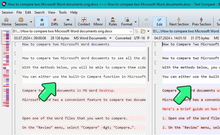Image resolution: width=220 pixels, height=135 pixels.
Task: Toggle Minor differences filter
Action: coord(98,22)
